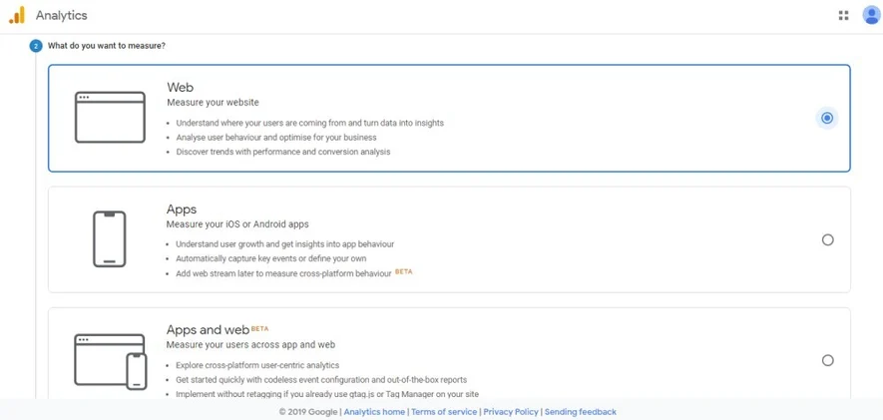This screenshot has width=883, height=420.
Task: Click the Google Analytics logo icon
Action: pyautogui.click(x=17, y=15)
